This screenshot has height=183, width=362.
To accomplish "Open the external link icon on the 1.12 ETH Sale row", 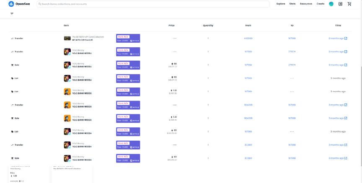I will coord(346,118).
